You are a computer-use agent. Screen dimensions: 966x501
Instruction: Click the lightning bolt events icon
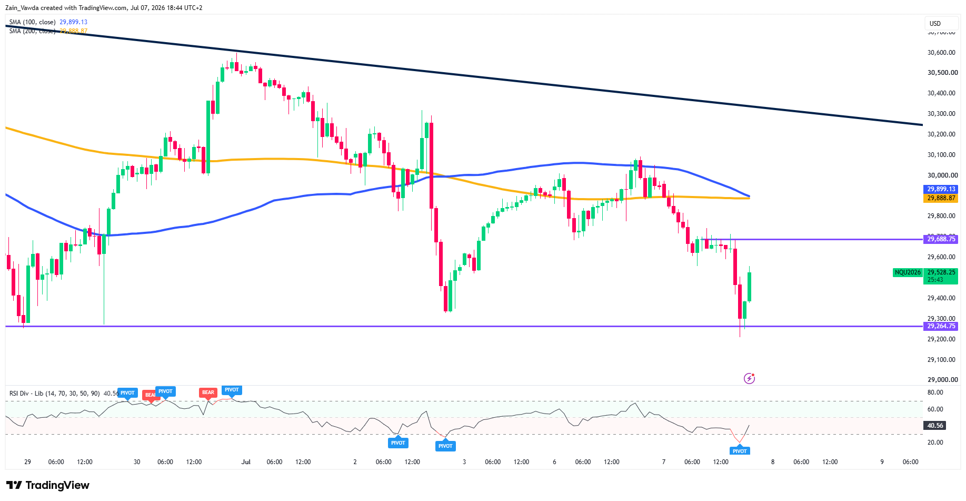point(749,378)
